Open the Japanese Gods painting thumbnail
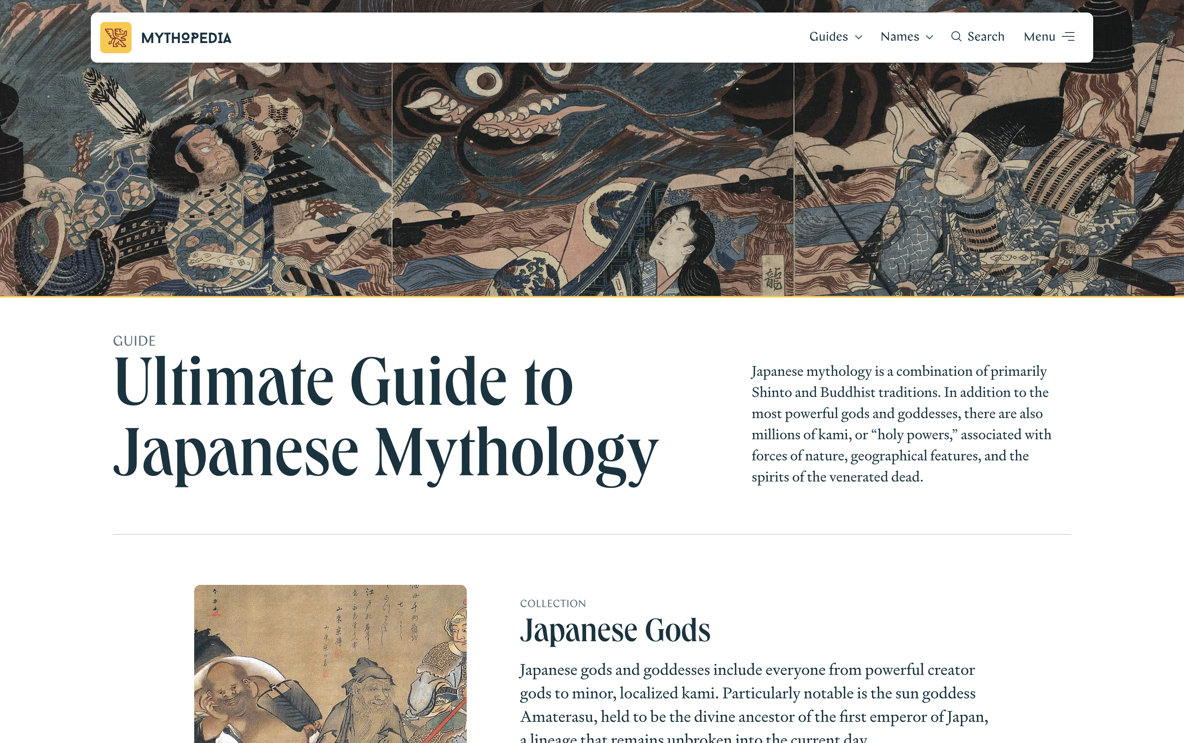This screenshot has width=1184, height=743. tap(330, 664)
